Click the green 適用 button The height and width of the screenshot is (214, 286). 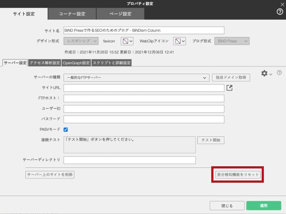click(263, 205)
